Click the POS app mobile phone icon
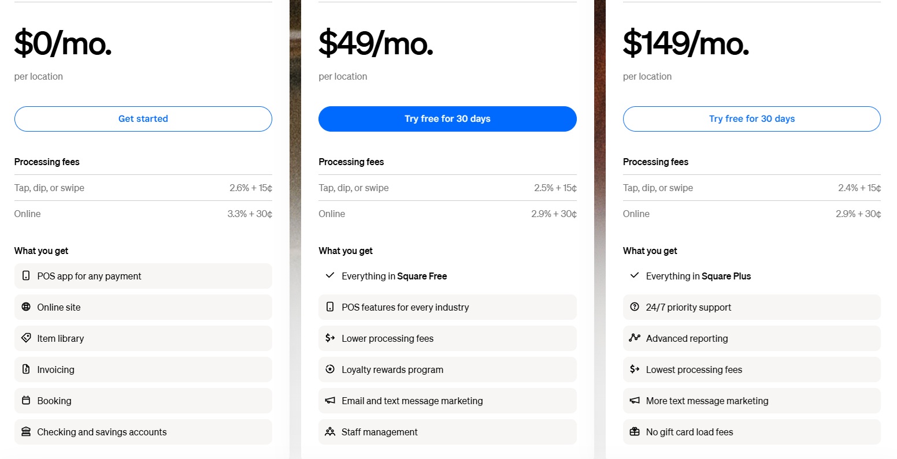Viewport: 897px width, 459px height. pos(26,276)
